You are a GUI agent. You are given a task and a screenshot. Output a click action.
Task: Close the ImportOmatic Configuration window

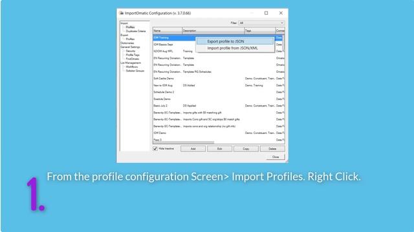coord(281,13)
